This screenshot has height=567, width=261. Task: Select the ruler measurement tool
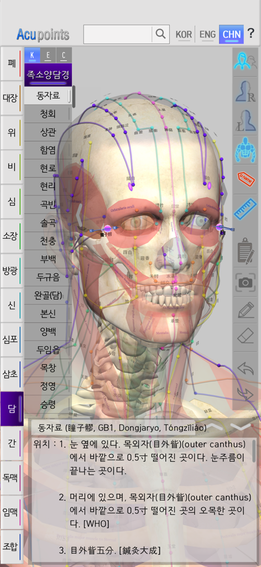point(245,209)
